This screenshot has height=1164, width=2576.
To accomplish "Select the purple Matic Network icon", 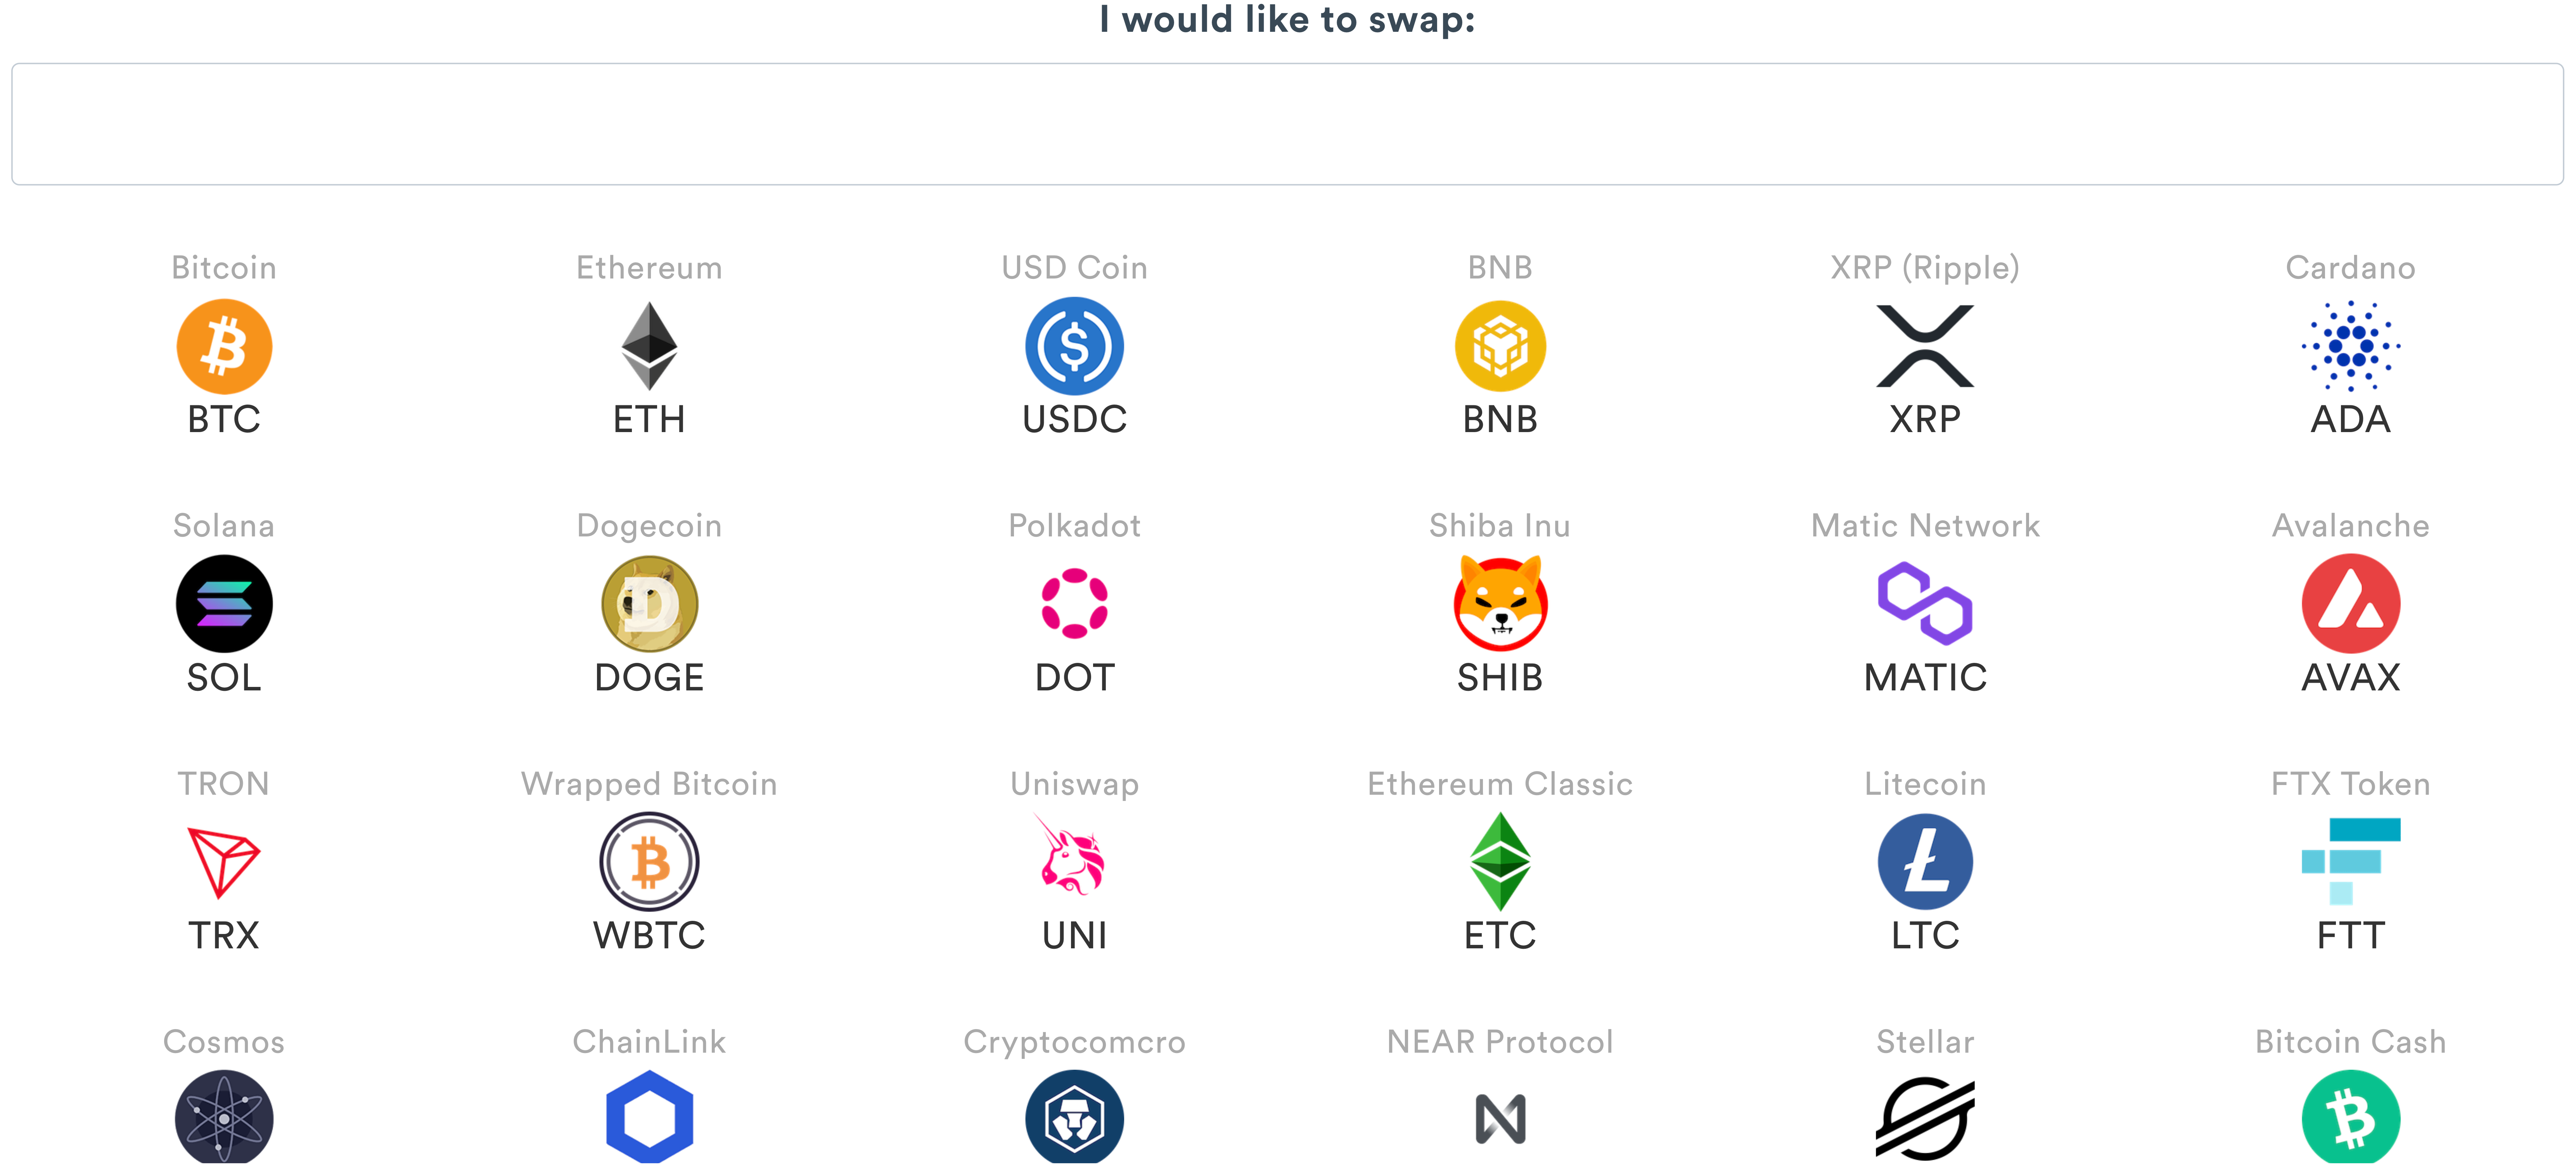I will tap(1925, 604).
